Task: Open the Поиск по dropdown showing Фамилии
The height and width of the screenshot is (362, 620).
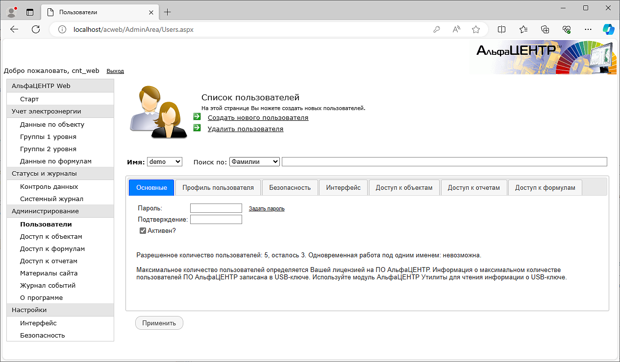Action: [x=254, y=161]
